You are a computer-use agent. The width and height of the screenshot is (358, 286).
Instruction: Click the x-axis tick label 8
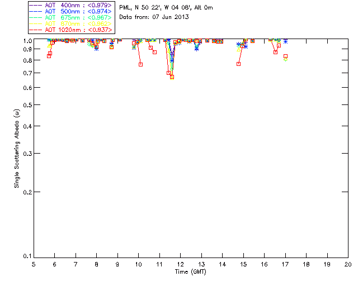97,264
